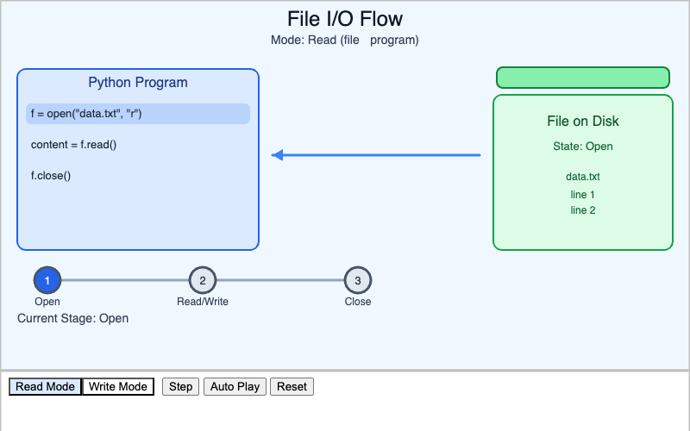Click the Read/Write stage label
This screenshot has width=690, height=431.
point(203,302)
